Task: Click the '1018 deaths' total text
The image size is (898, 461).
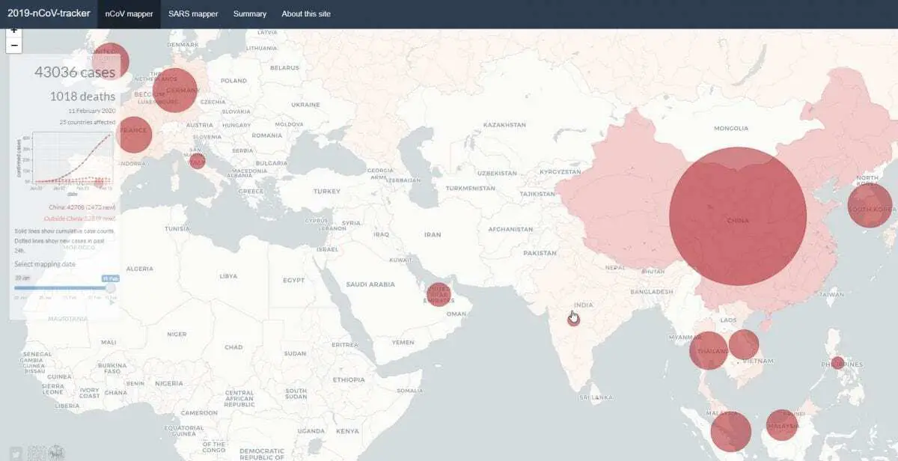Action: pyautogui.click(x=82, y=97)
